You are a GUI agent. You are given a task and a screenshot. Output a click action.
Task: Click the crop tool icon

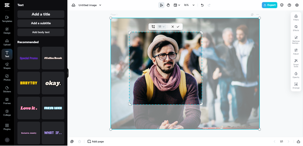153,27
